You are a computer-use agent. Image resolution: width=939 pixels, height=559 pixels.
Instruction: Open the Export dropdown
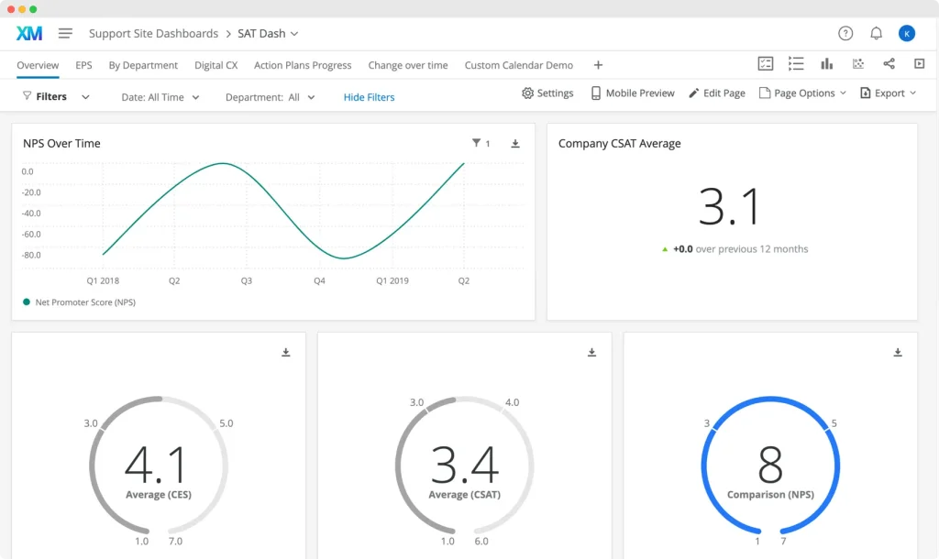click(x=888, y=93)
